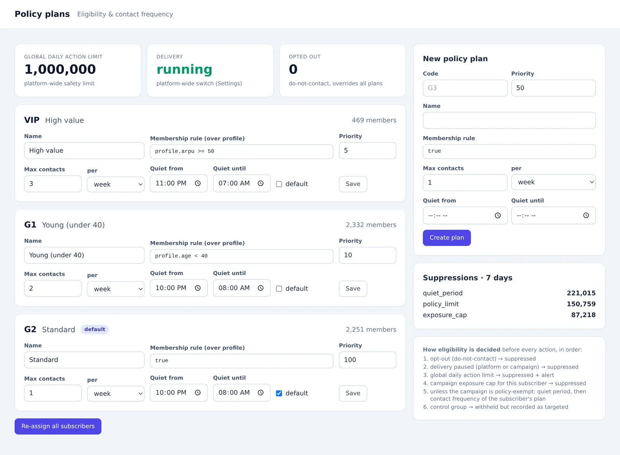Click Create plan button

(447, 238)
